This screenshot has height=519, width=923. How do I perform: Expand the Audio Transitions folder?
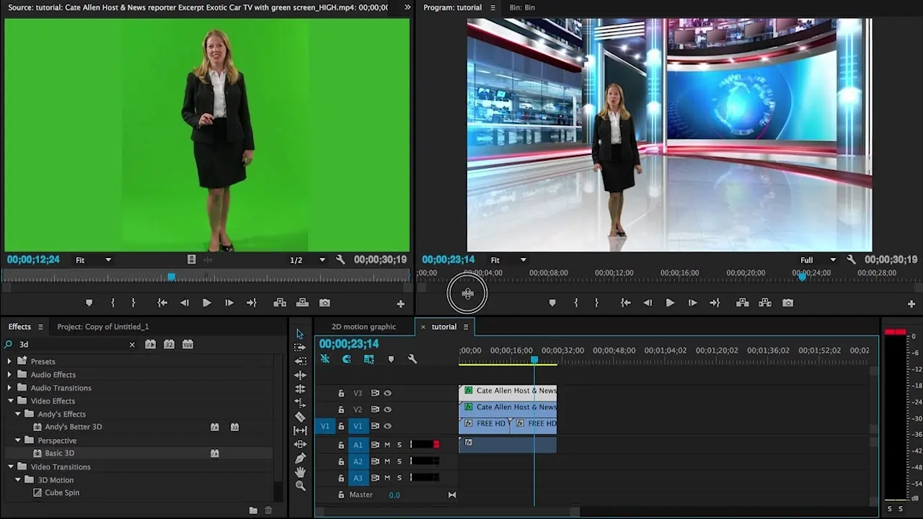[9, 388]
